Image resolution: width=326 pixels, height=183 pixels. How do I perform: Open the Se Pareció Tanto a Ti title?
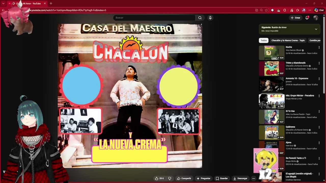296,158
